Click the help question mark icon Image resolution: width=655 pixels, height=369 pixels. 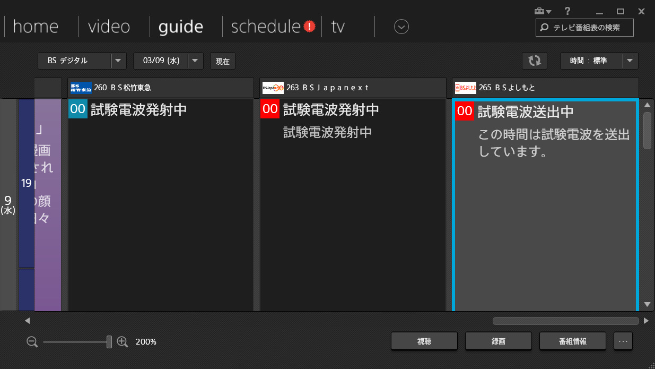[567, 11]
